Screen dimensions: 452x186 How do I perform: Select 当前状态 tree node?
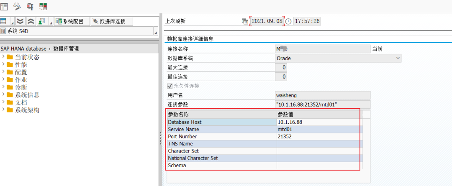pyautogui.click(x=27, y=57)
